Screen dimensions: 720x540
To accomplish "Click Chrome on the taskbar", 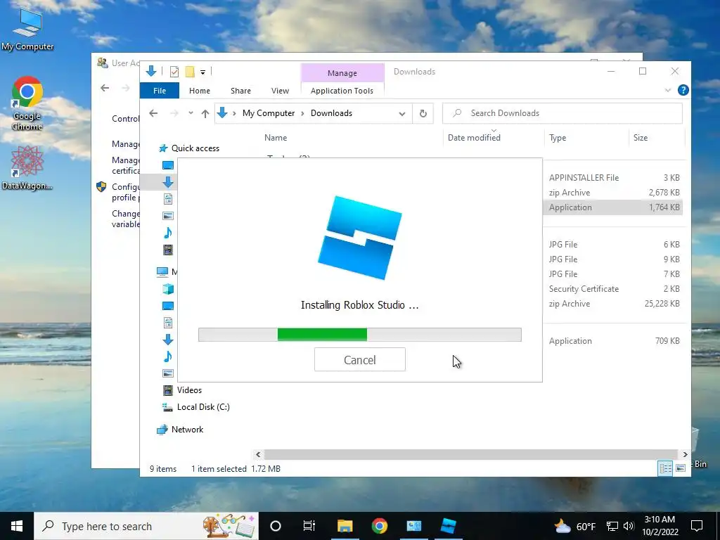I will (x=379, y=526).
